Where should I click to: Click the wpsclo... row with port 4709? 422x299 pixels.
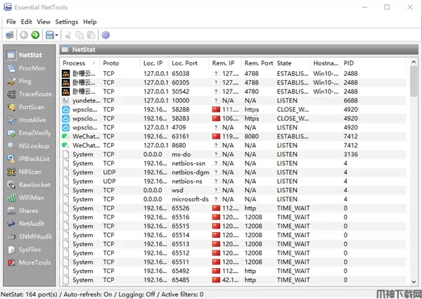coord(233,127)
